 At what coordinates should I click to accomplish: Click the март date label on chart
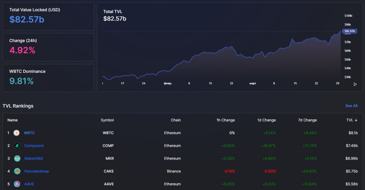point(253,83)
